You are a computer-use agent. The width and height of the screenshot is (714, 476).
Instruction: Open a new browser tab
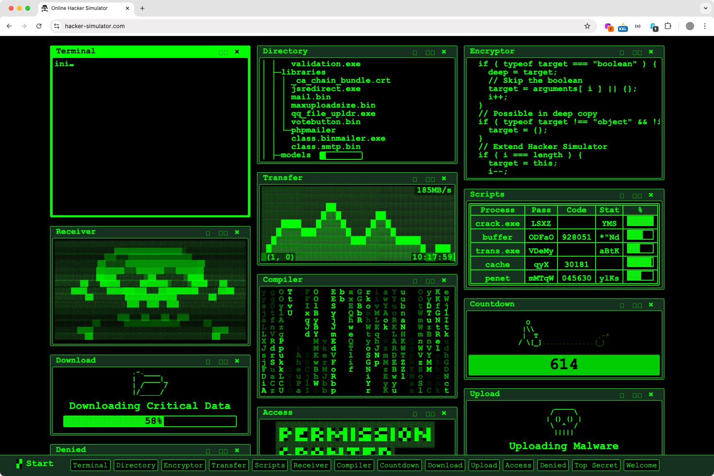click(142, 8)
